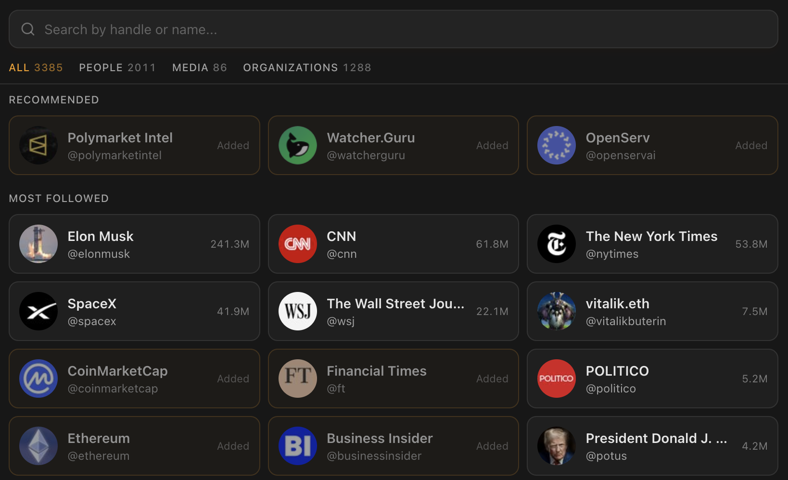
Task: Open the SpaceX account name
Action: click(x=92, y=303)
